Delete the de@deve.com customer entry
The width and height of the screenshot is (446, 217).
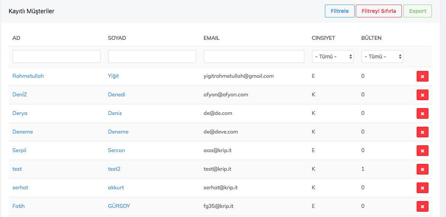422,132
